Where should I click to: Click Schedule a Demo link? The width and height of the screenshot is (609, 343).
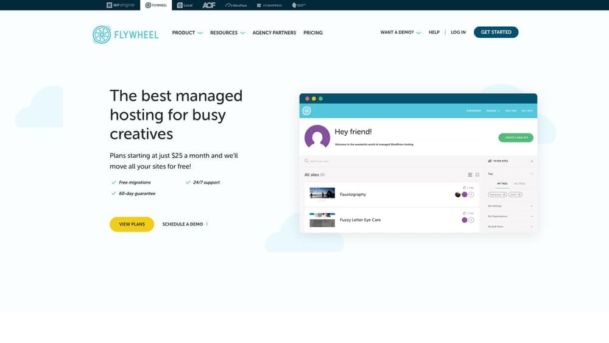pos(183,224)
